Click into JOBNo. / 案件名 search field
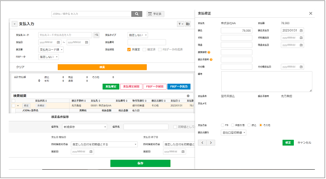Image resolution: width=326 pixels, height=179 pixels. tap(91, 14)
